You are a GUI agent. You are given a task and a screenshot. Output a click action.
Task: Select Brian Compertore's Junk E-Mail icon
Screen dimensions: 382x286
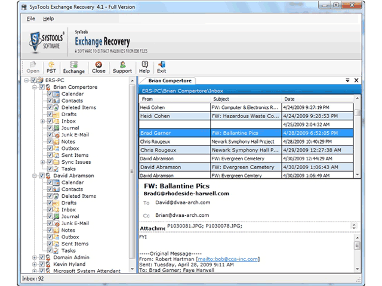(x=56, y=135)
